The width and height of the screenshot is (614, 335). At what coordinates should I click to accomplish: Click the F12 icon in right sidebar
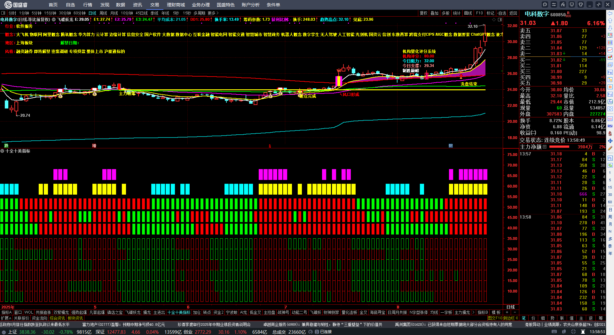[610, 94]
